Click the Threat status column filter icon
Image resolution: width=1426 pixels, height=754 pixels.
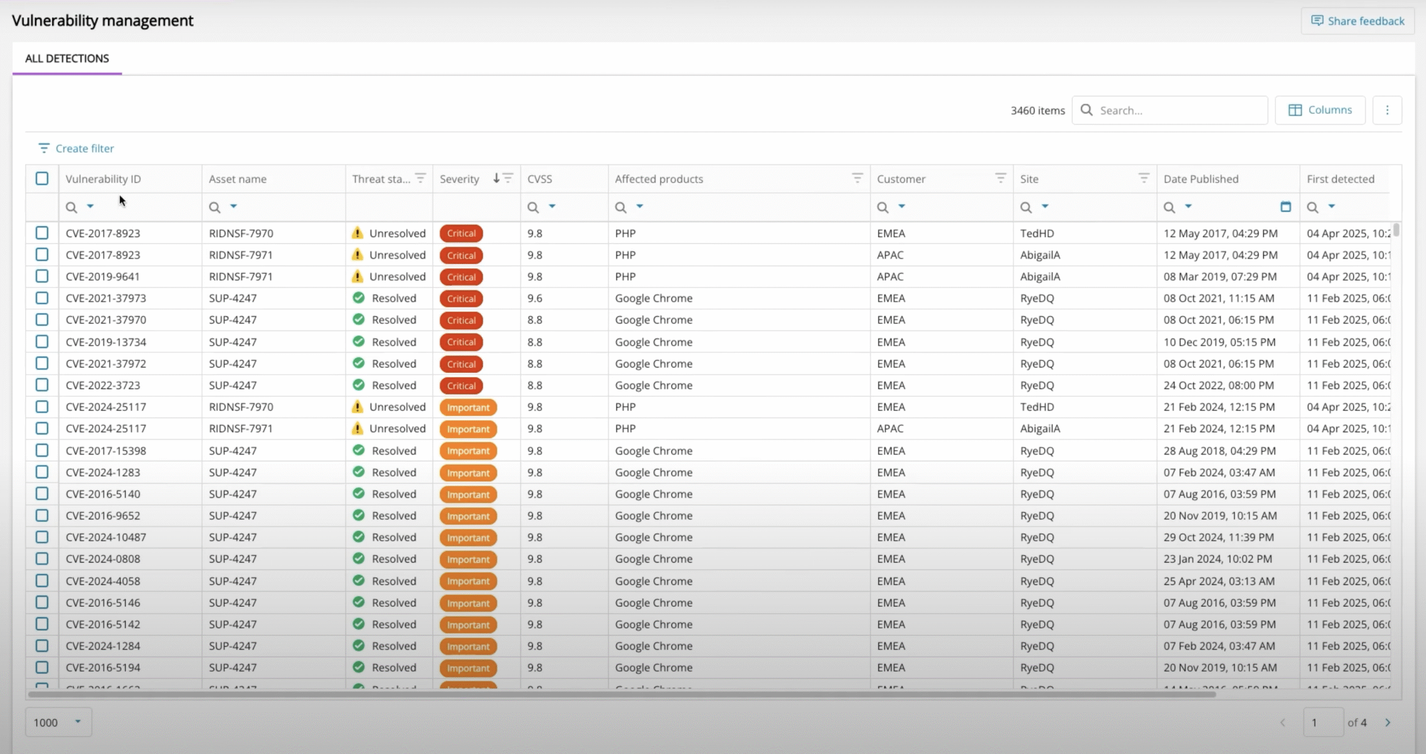pyautogui.click(x=421, y=178)
